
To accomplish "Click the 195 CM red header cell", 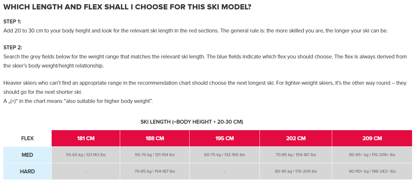I will 224,138.
